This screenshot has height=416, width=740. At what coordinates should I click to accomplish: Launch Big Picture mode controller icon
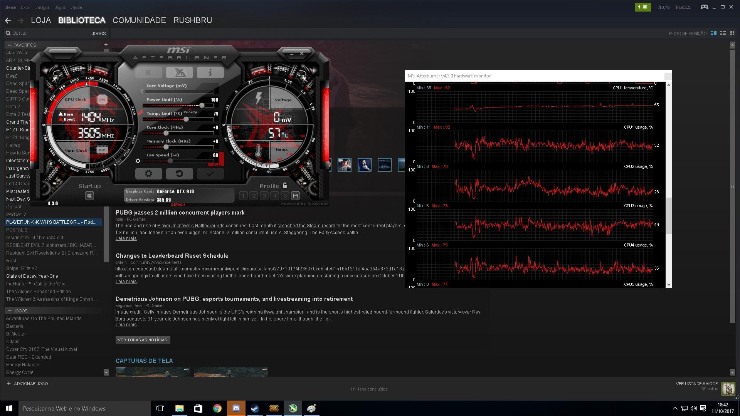click(704, 7)
